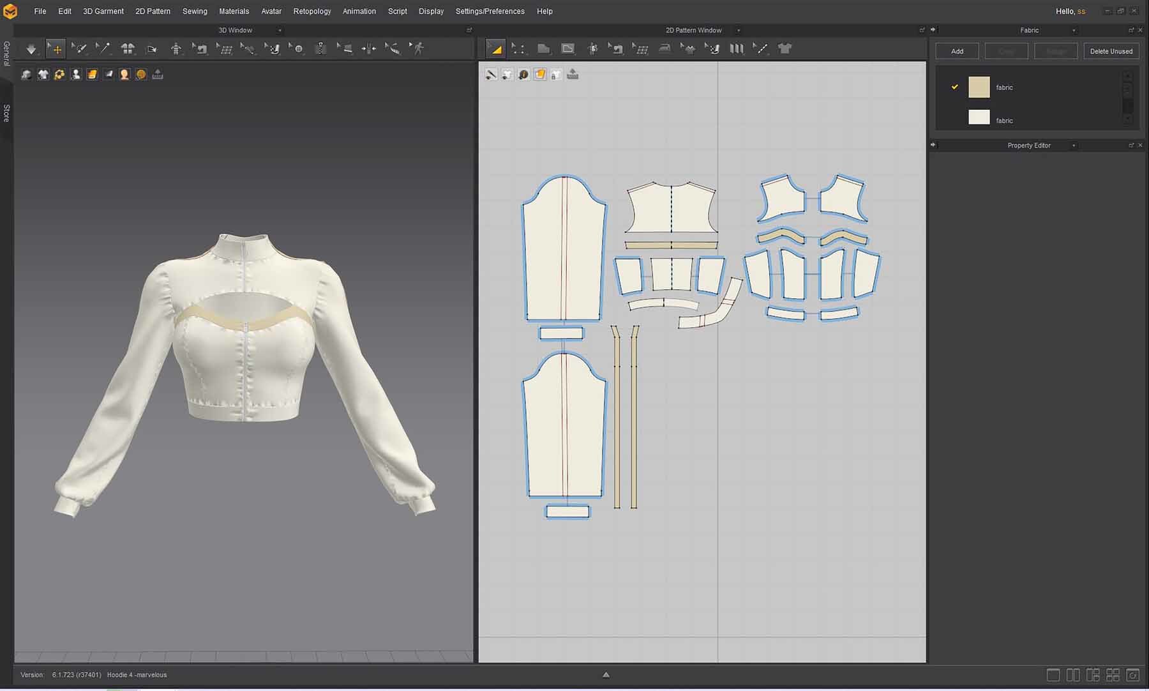
Task: Select the walking avatar motion icon
Action: pos(417,49)
